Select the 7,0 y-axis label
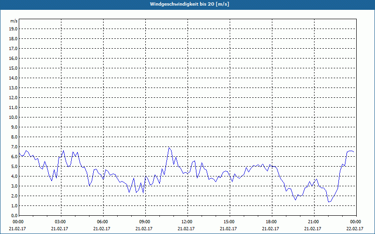375x234 pixels. pyautogui.click(x=14, y=147)
